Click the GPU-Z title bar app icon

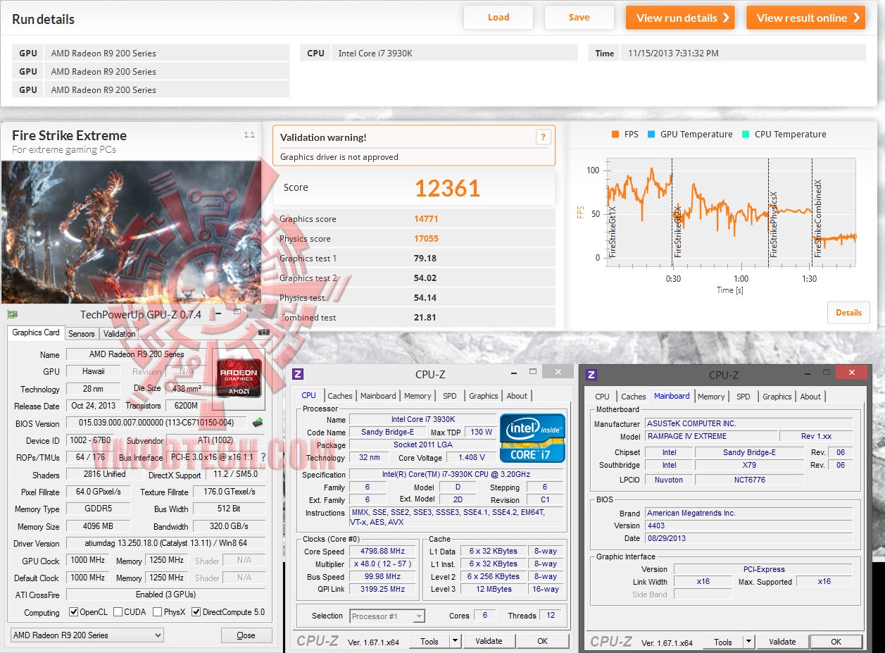pyautogui.click(x=13, y=314)
